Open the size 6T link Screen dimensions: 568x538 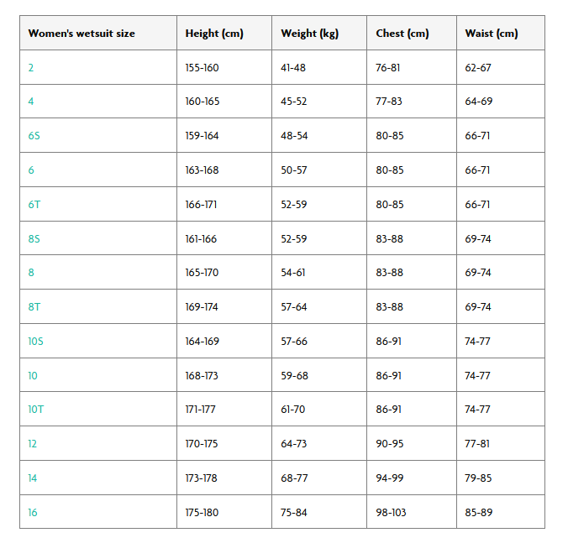34,204
